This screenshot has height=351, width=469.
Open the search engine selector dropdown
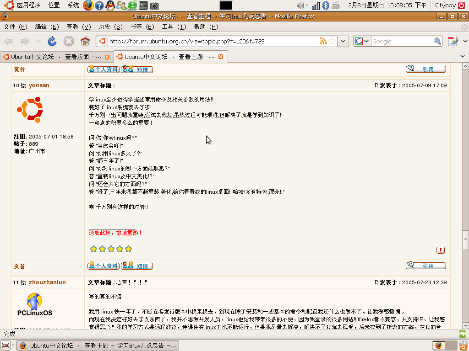coord(362,41)
